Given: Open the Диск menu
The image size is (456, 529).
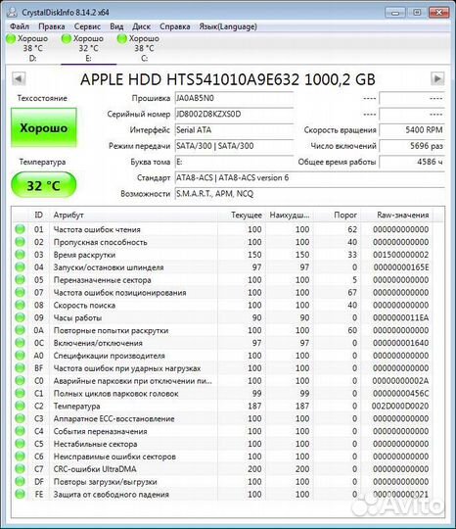Looking at the screenshot, I should tap(141, 26).
